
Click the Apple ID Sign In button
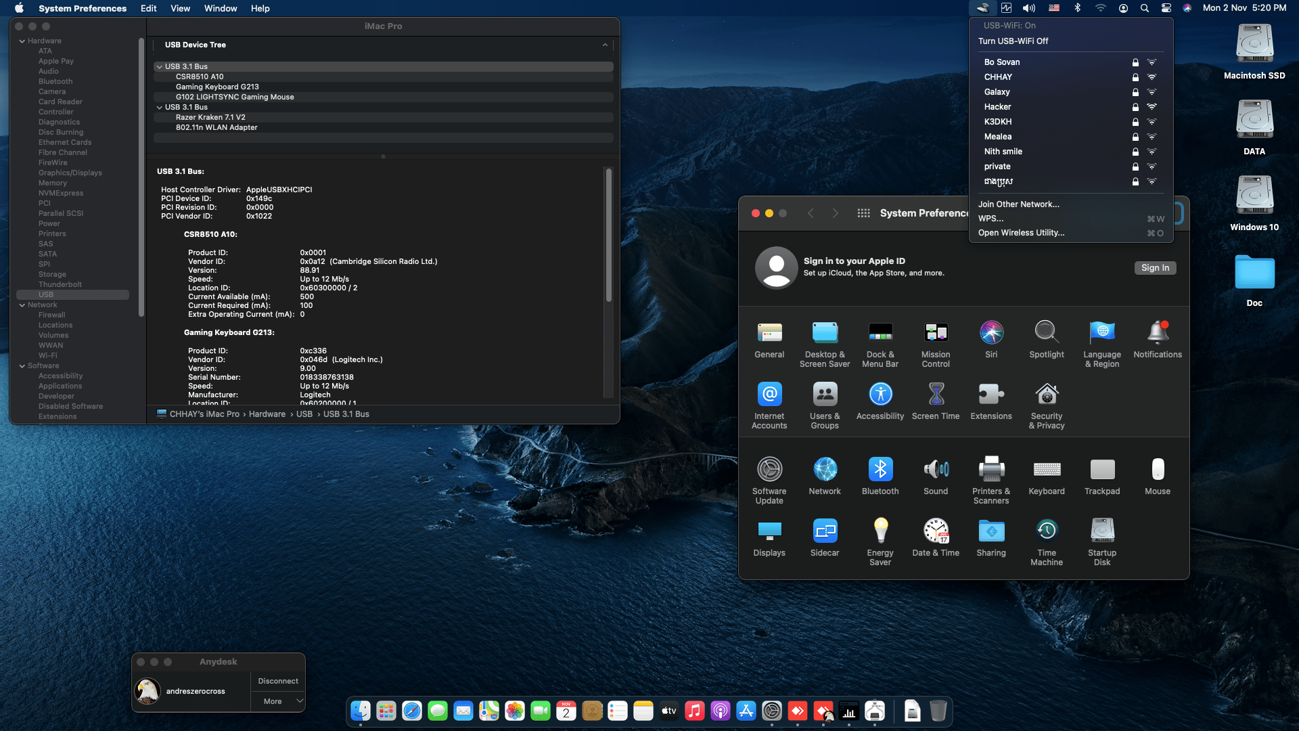[x=1155, y=268]
